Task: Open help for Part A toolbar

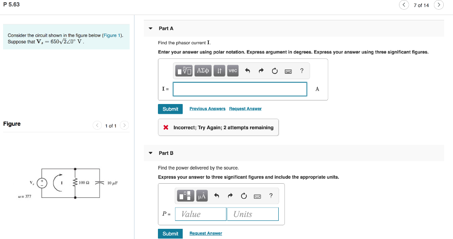Action: point(302,70)
